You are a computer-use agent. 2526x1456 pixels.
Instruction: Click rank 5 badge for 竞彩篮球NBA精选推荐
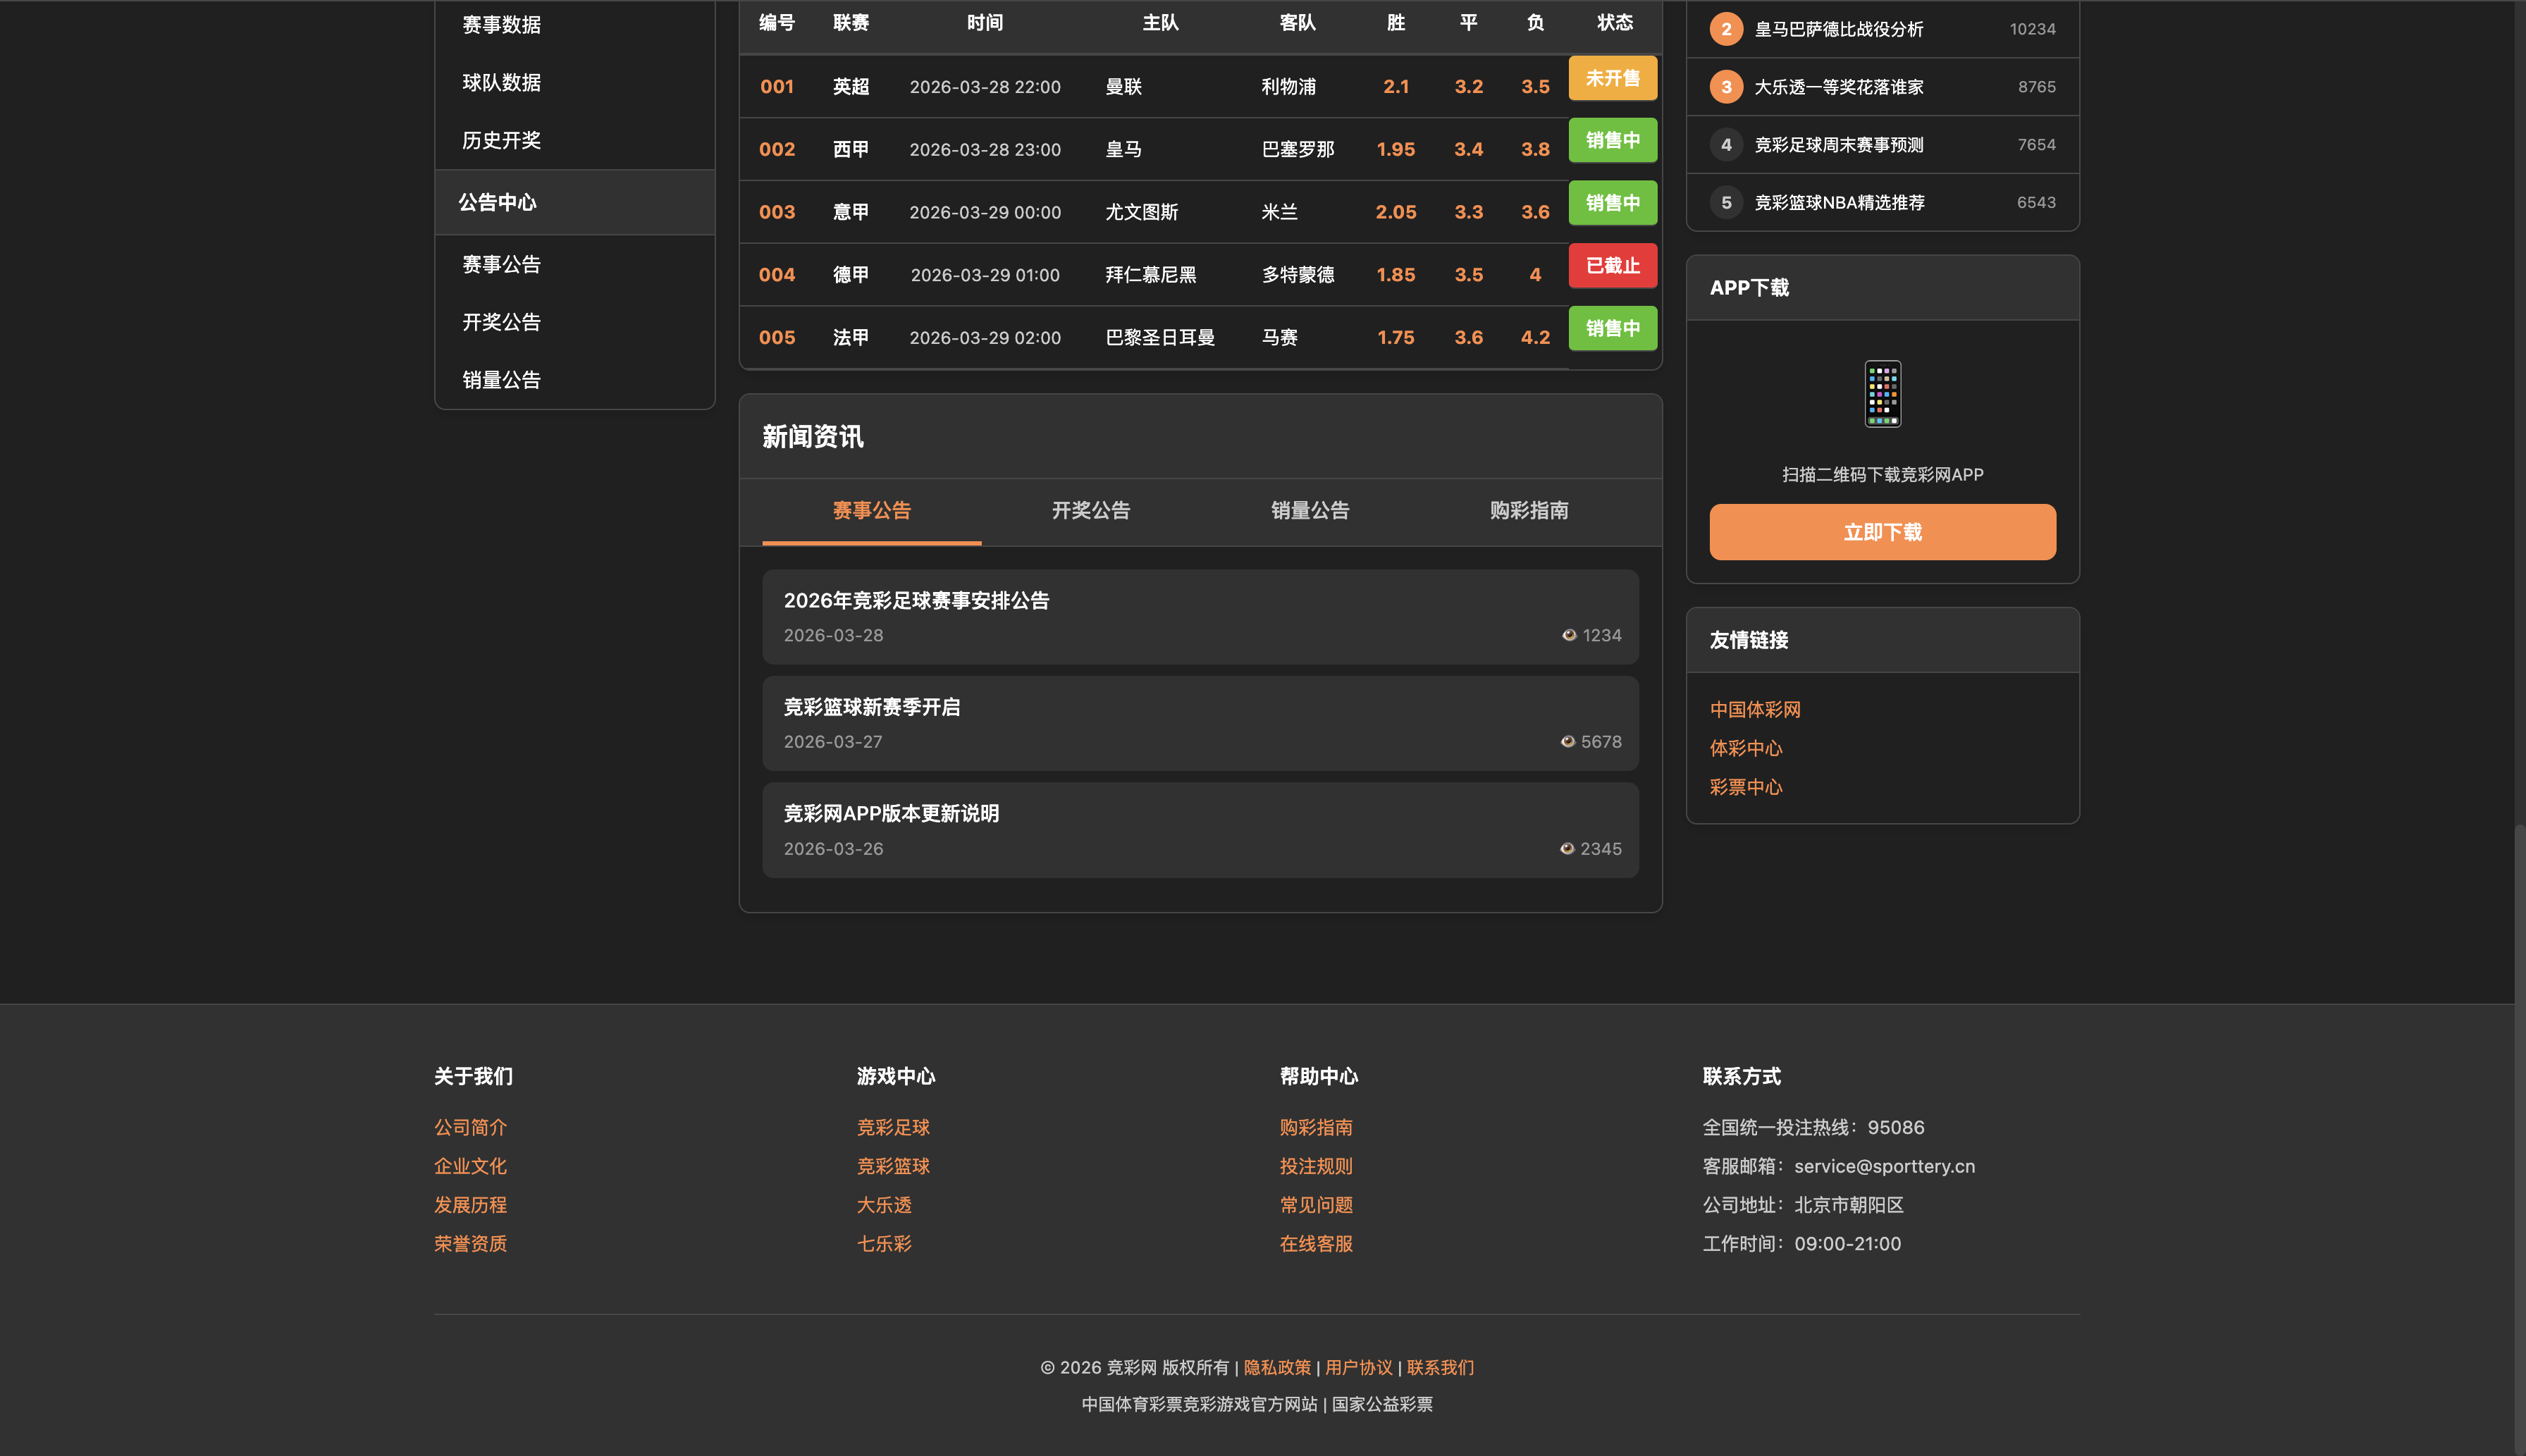tap(1725, 203)
